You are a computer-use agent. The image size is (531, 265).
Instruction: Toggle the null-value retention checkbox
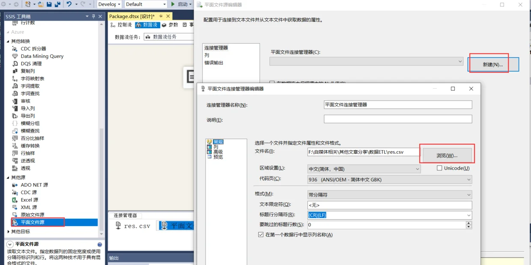(x=272, y=83)
